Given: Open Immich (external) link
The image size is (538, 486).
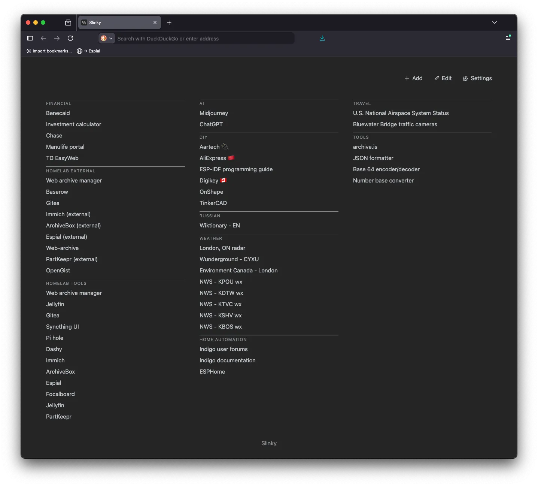Looking at the screenshot, I should click(x=68, y=214).
